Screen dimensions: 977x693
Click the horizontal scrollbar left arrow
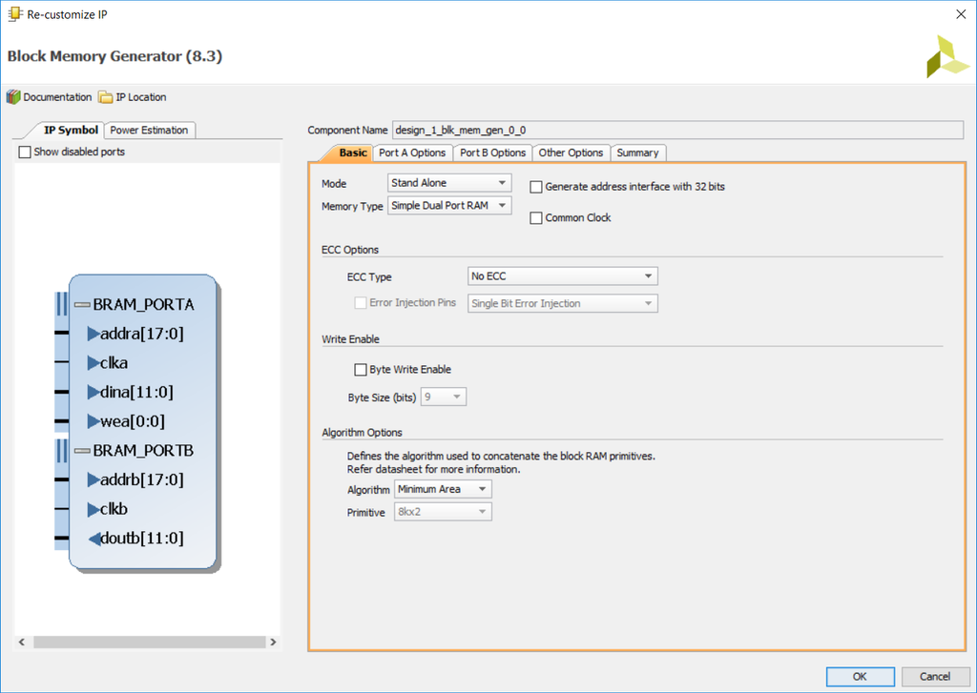pyautogui.click(x=22, y=642)
